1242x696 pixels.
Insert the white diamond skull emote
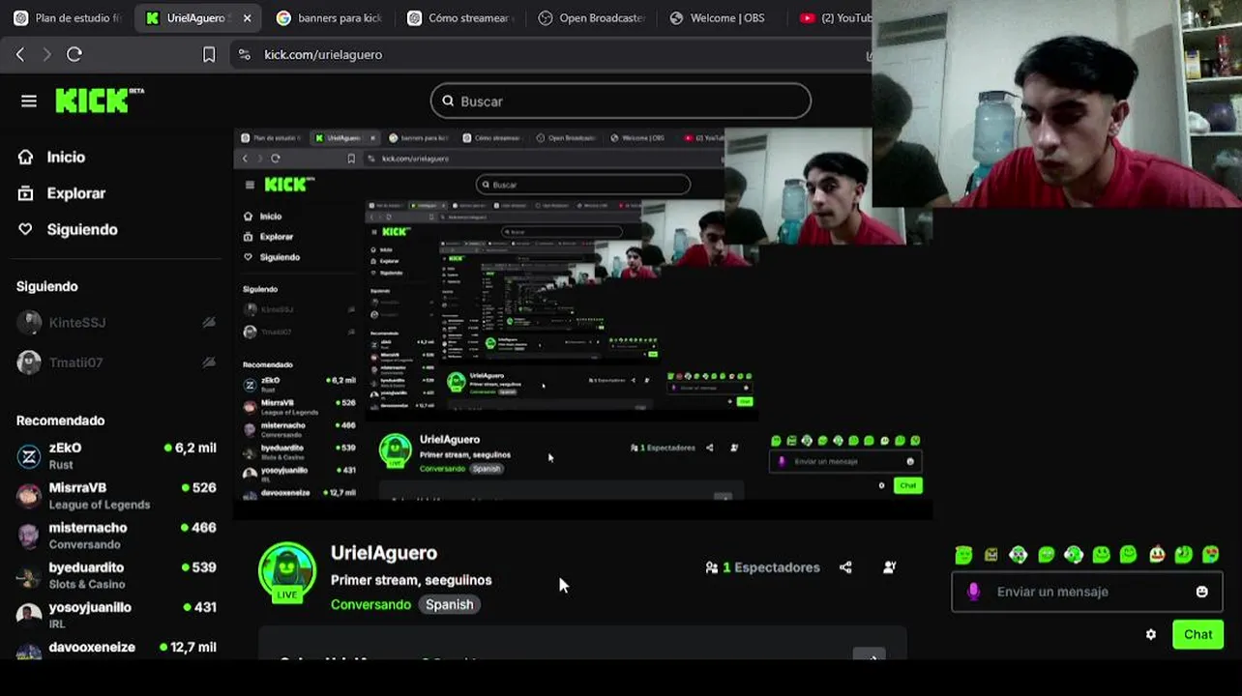click(1019, 555)
